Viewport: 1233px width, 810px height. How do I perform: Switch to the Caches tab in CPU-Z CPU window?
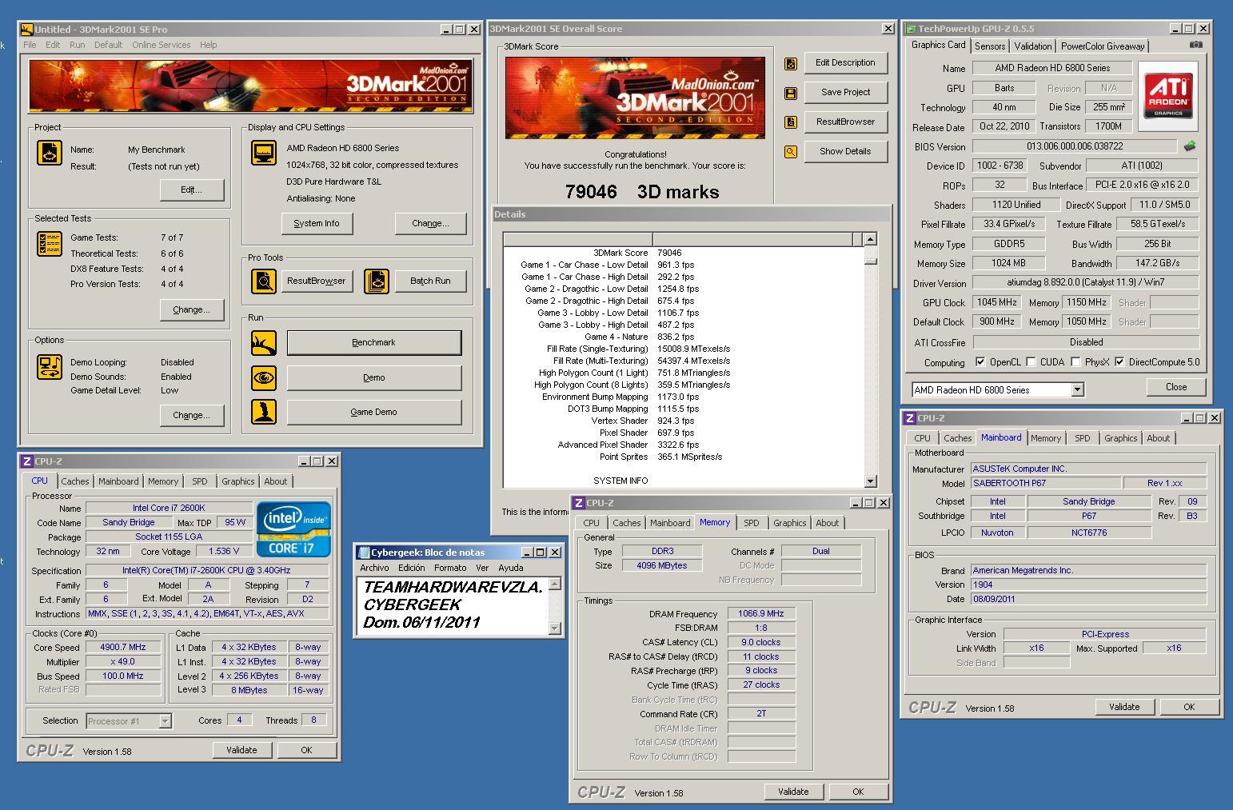point(75,481)
